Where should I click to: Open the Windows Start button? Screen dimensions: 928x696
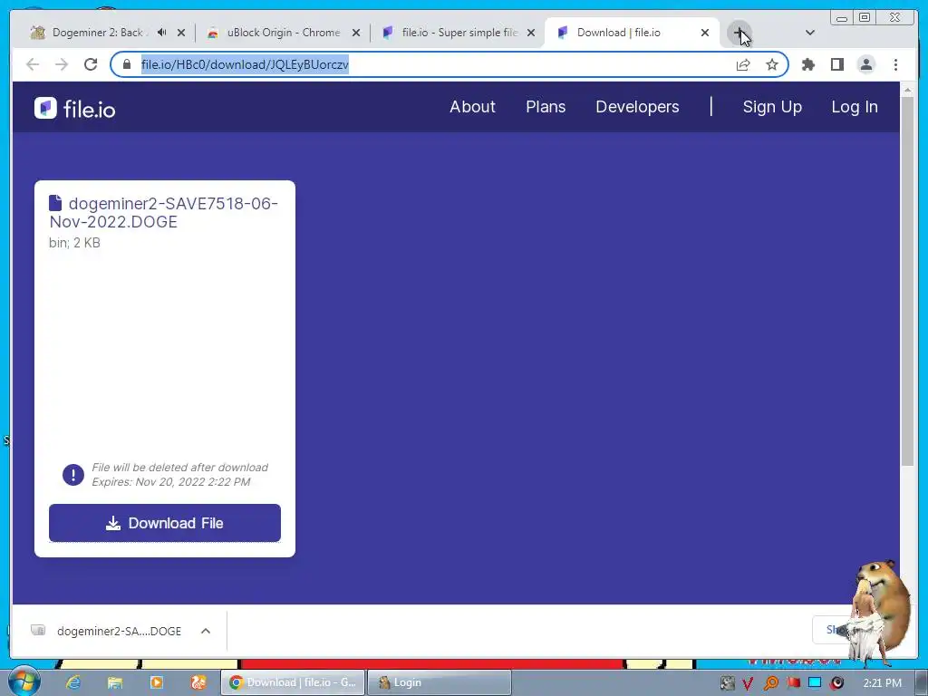click(24, 681)
